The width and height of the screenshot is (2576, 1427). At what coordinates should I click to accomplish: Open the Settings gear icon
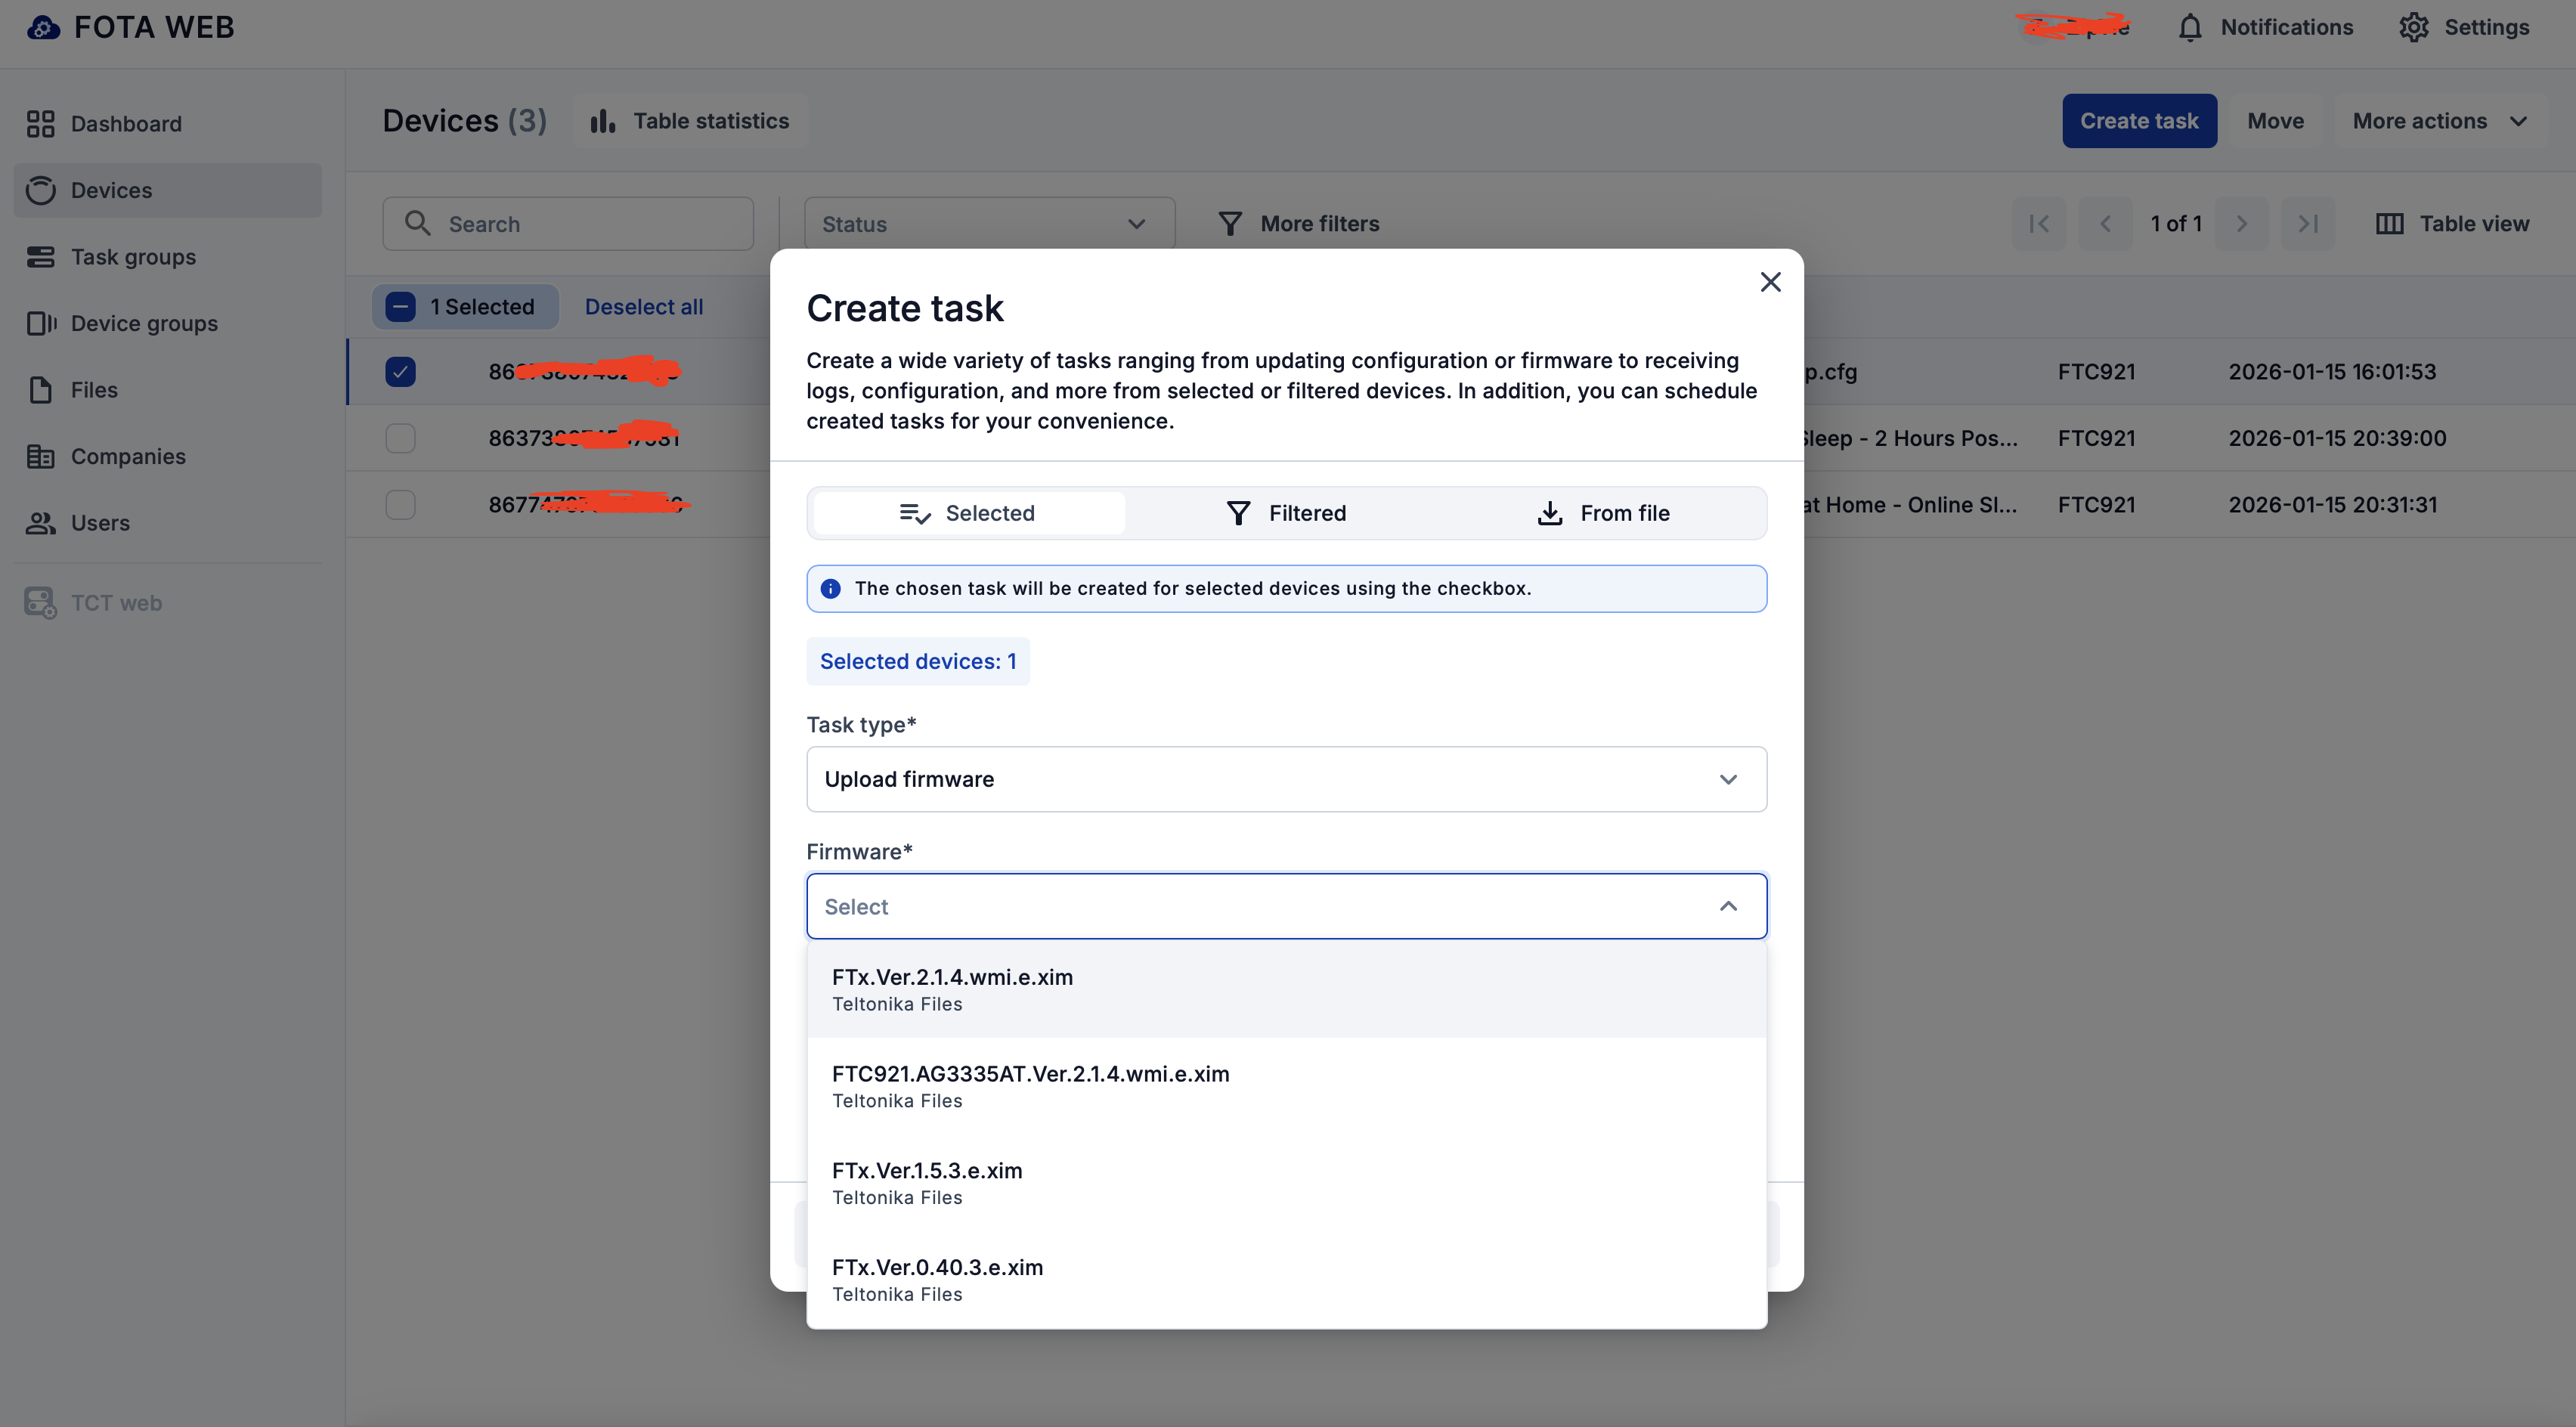click(x=2413, y=28)
